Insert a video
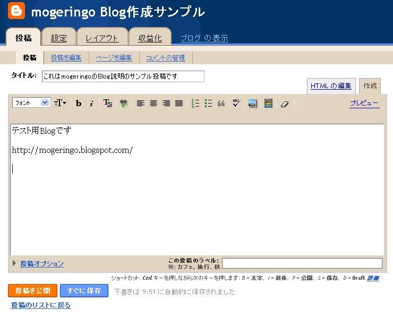This screenshot has height=318, width=393. click(x=268, y=103)
